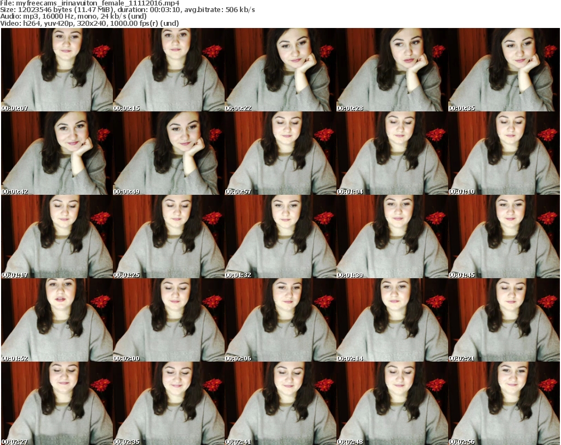This screenshot has height=445, width=561.
Task: Pick the frame timestamped 00:00:35
Action: click(x=504, y=70)
